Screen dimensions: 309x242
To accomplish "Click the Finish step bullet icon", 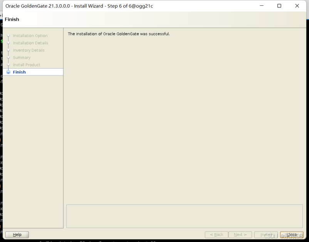I will pyautogui.click(x=8, y=72).
